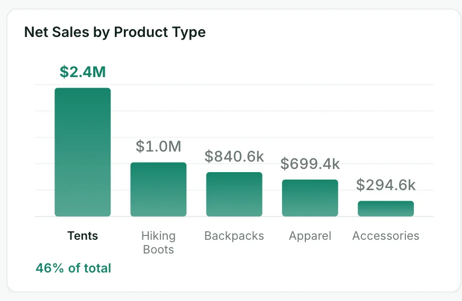This screenshot has width=462, height=301.
Task: Click the 'Net Sales by Product Type' title
Action: tap(115, 32)
